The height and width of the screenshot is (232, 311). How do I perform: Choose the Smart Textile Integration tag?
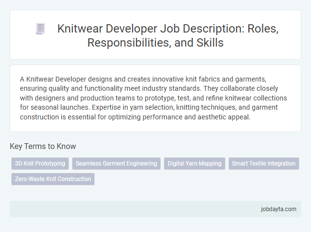pyautogui.click(x=263, y=164)
